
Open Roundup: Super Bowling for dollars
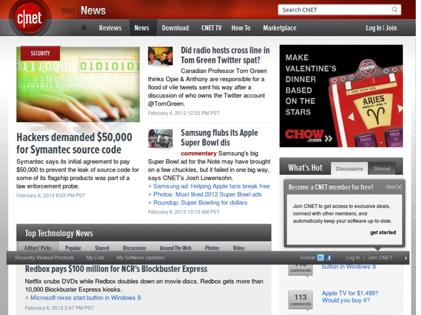coord(200,203)
